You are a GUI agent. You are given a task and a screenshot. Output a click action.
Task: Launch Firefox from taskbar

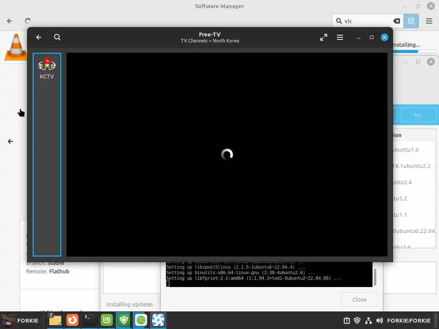(72, 320)
